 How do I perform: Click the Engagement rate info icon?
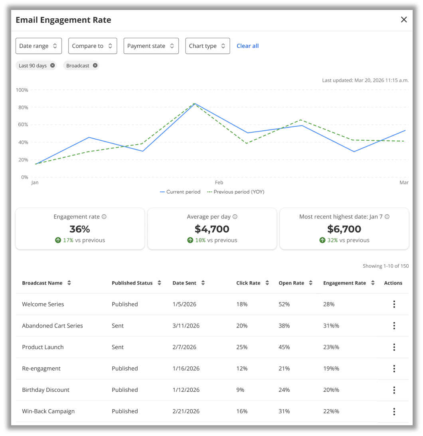[104, 217]
